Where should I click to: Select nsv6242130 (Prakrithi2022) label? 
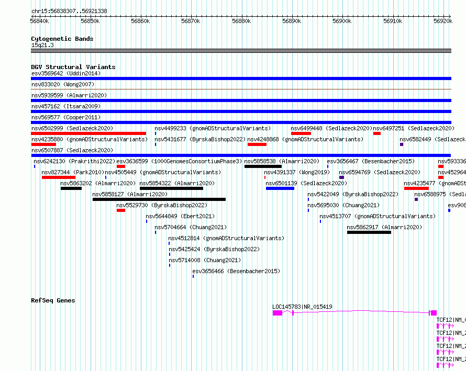[74, 161]
